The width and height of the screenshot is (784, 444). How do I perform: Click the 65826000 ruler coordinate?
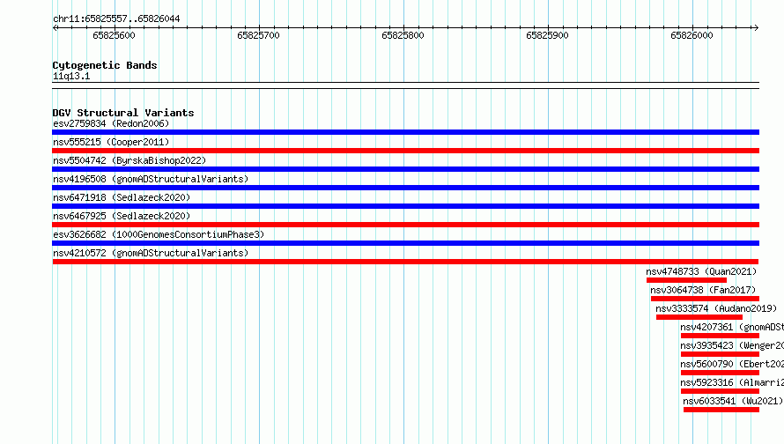(x=692, y=35)
